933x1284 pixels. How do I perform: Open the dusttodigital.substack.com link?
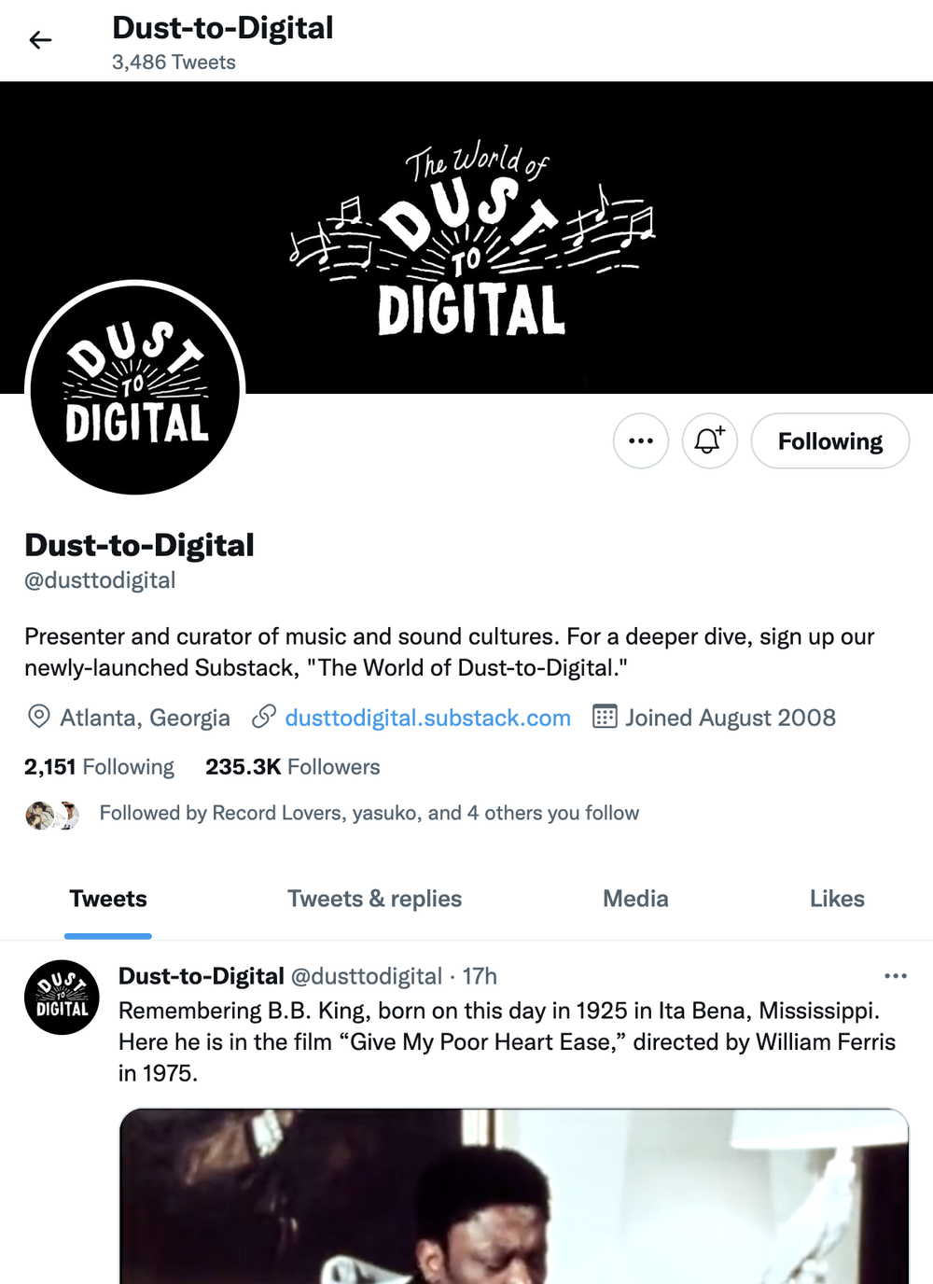point(427,718)
